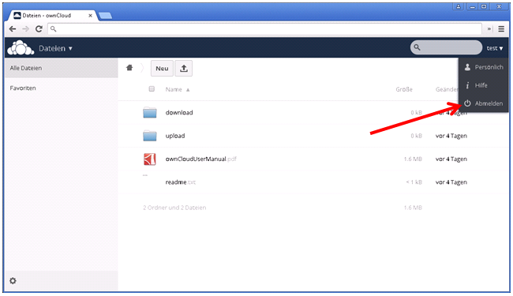Viewport: 513px width, 296px height.
Task: Open the upload folder icon
Action: (150, 136)
